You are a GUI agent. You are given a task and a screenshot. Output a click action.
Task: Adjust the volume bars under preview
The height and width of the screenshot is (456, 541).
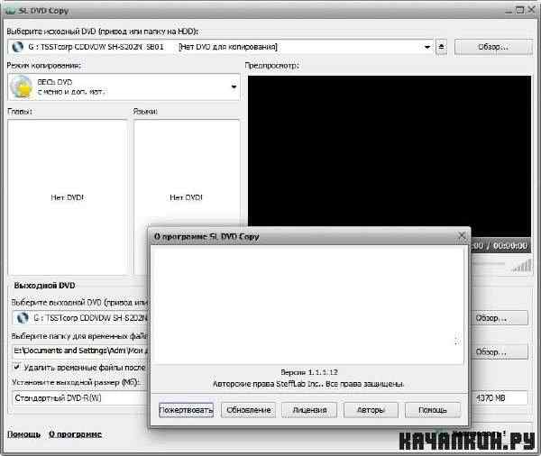(x=522, y=266)
